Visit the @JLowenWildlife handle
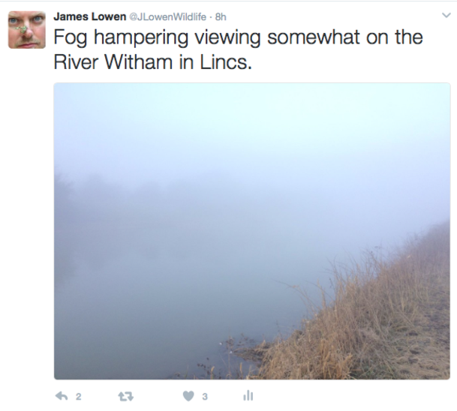This screenshot has width=457, height=411. coord(167,17)
